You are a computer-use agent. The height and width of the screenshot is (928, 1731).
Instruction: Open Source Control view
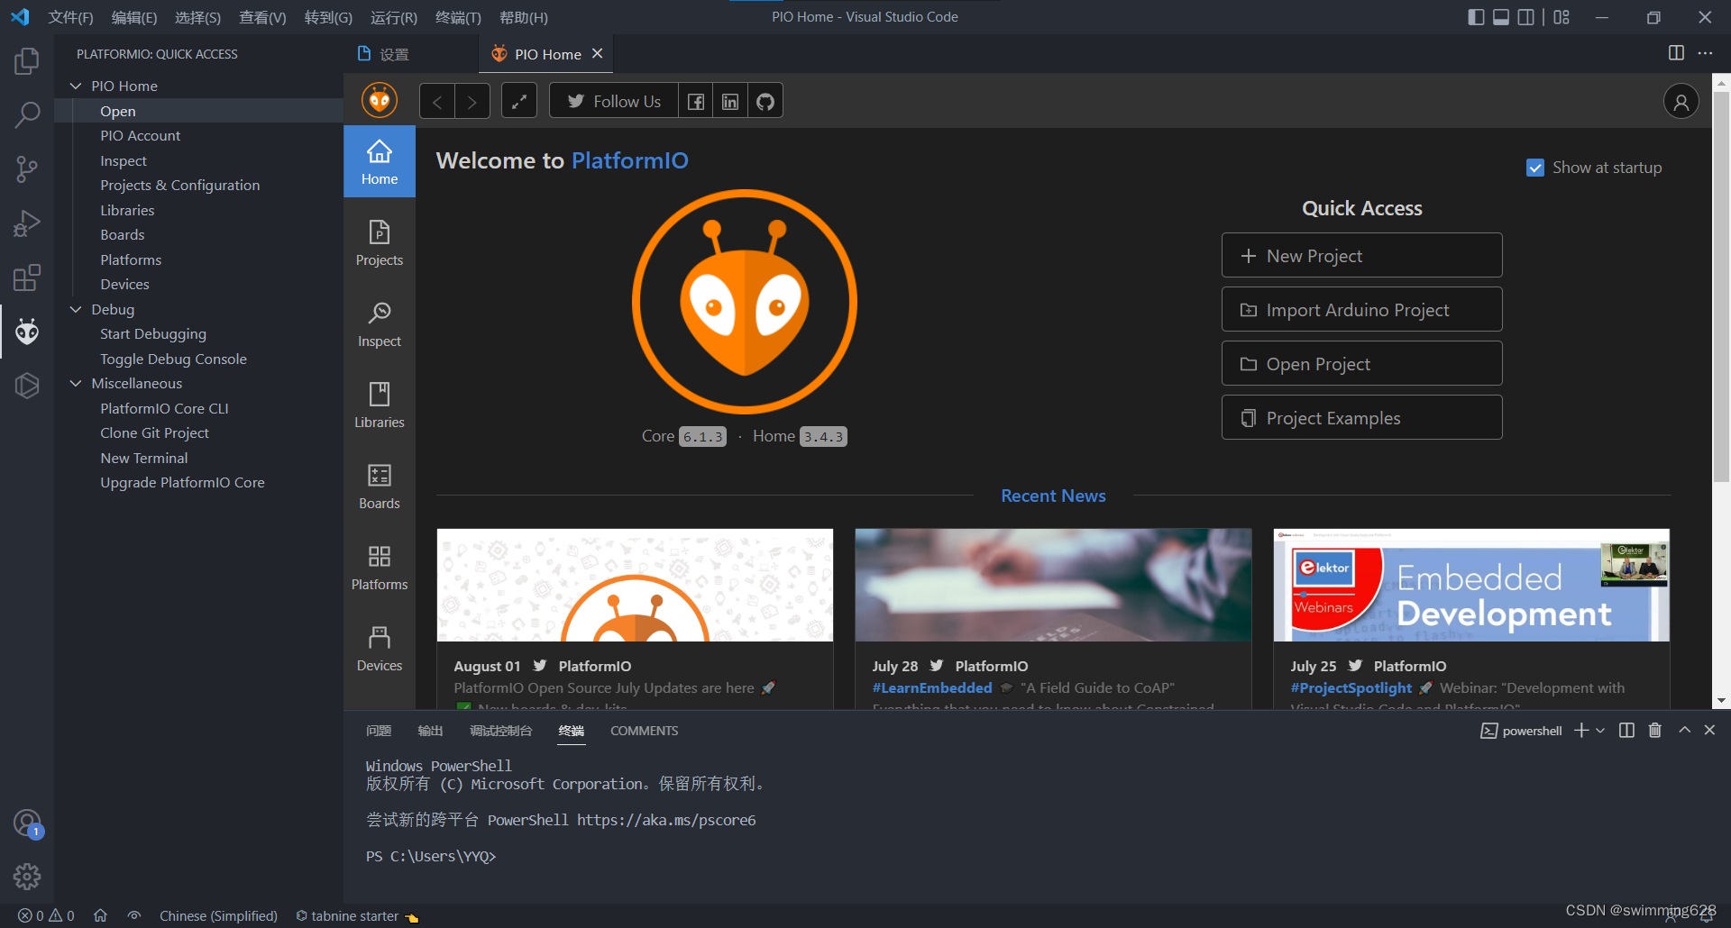click(27, 168)
